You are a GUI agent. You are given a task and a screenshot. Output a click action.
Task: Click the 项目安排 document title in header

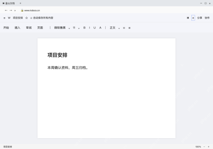18,18
